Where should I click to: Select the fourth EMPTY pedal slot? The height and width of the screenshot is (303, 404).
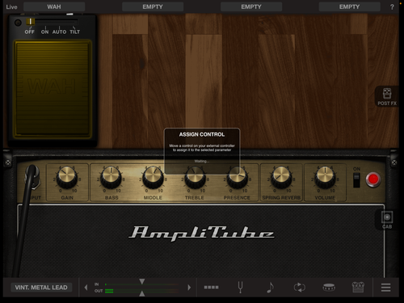coord(350,6)
